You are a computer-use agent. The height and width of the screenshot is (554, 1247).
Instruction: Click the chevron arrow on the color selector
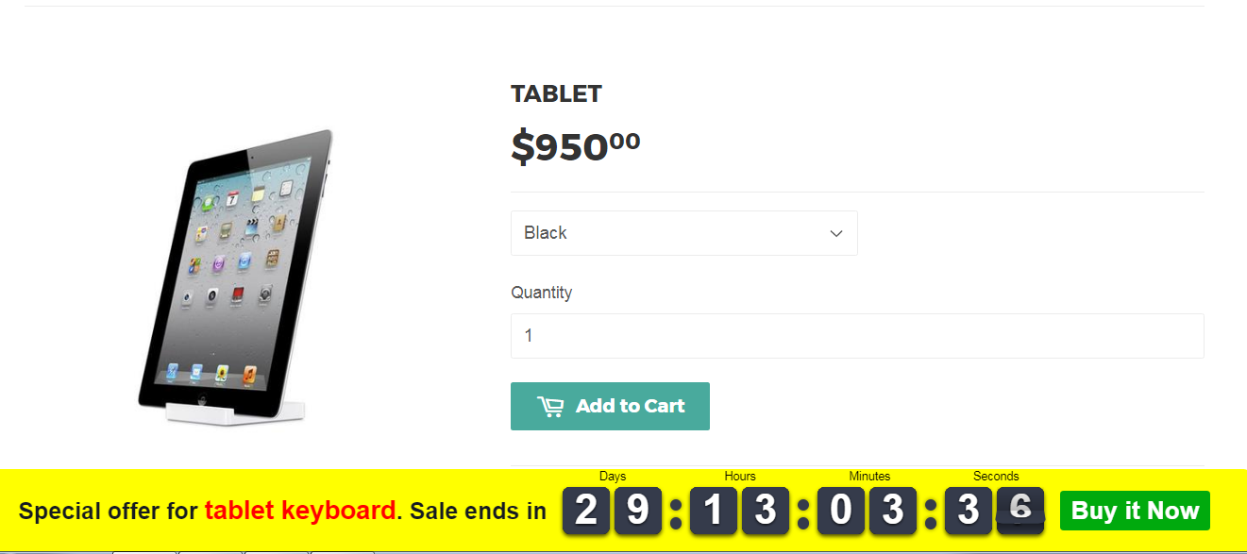(835, 233)
